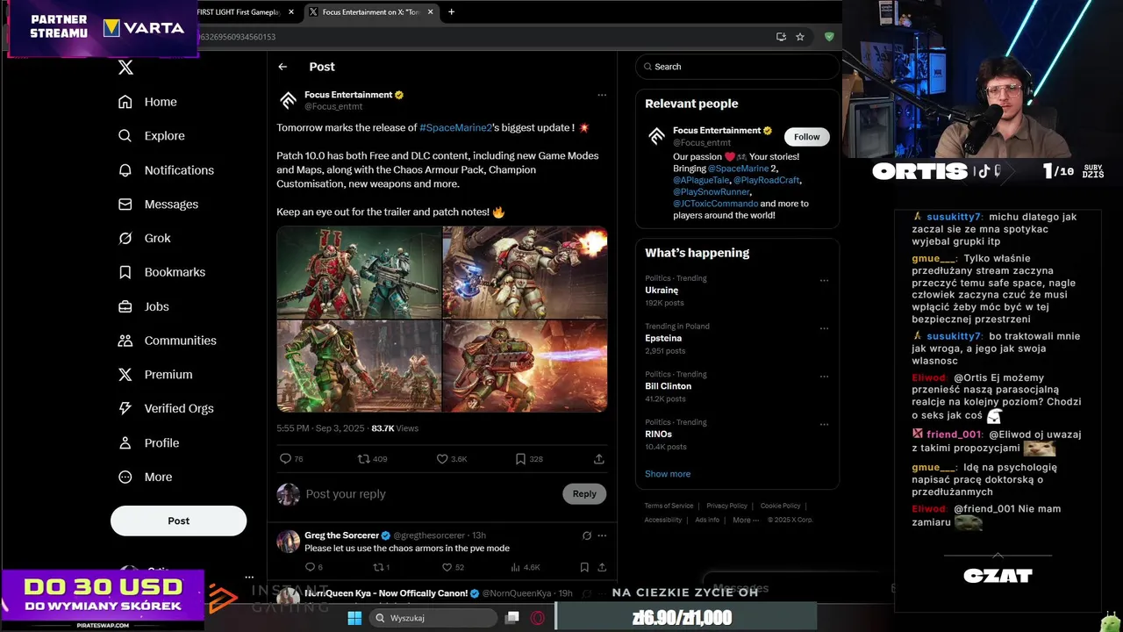Click the X Search field
This screenshot has height=632, width=1123.
coord(737,67)
